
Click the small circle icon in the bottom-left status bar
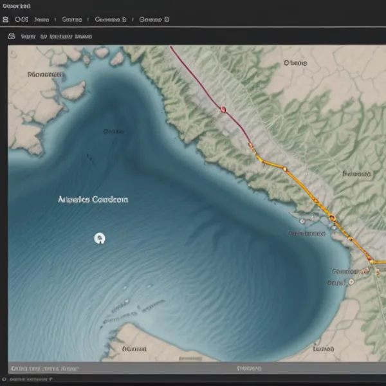click(5, 380)
